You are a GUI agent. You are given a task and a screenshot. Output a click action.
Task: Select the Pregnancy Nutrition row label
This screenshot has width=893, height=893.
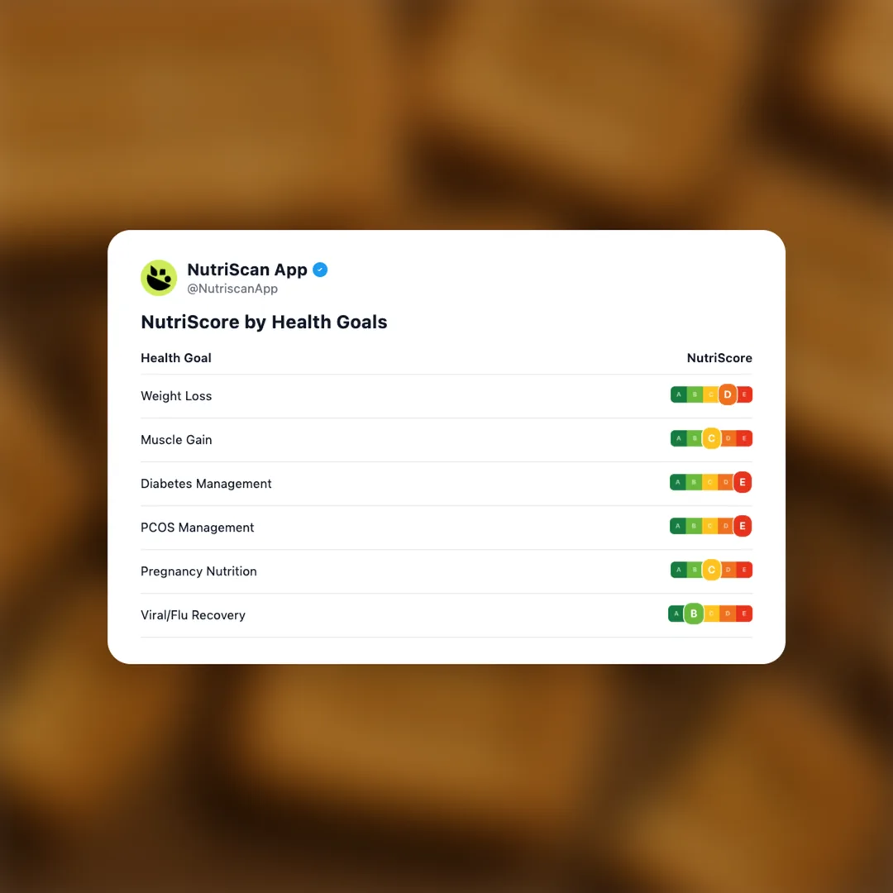[198, 571]
